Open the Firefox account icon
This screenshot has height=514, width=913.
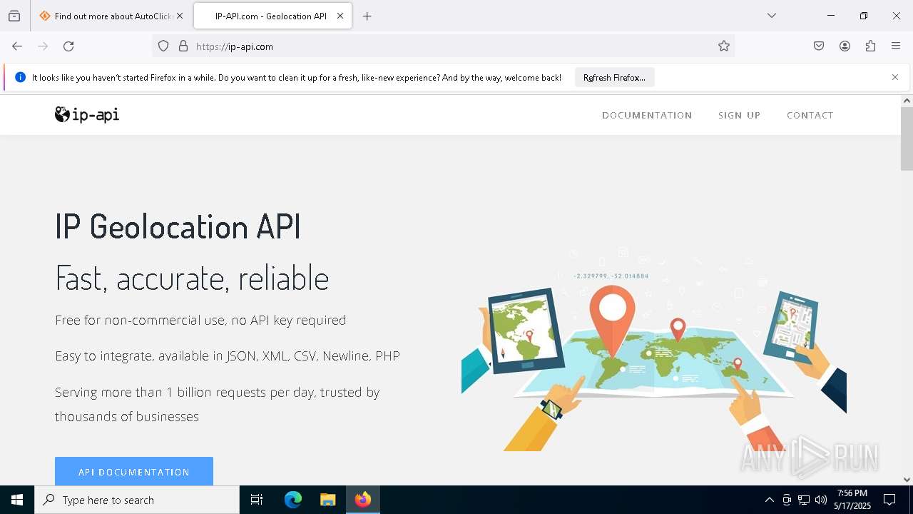(845, 46)
